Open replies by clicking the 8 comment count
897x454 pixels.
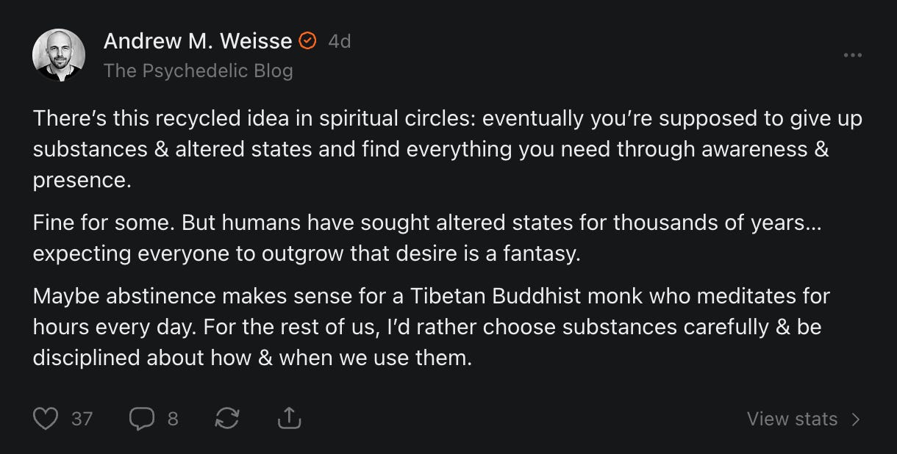click(173, 419)
